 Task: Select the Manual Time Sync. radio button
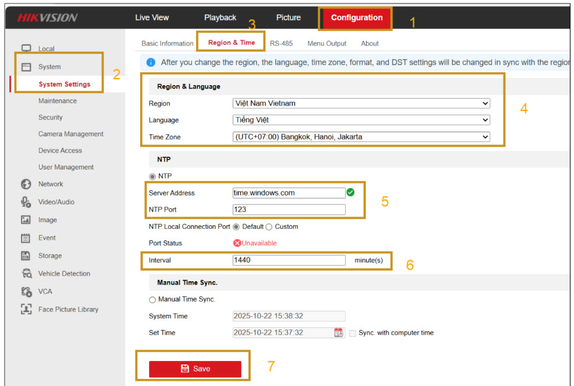[x=153, y=299]
